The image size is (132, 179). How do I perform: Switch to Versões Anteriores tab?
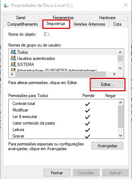pos(89,24)
